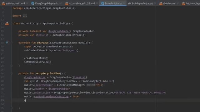
Task: Click activity_main in setContentView line
Action: point(68,50)
